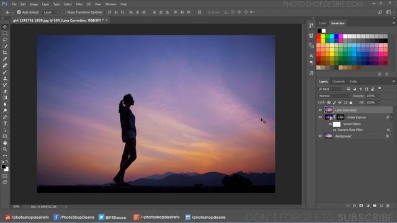Open the layer Kind filter dropdown
This screenshot has width=397, height=223.
[331, 89]
